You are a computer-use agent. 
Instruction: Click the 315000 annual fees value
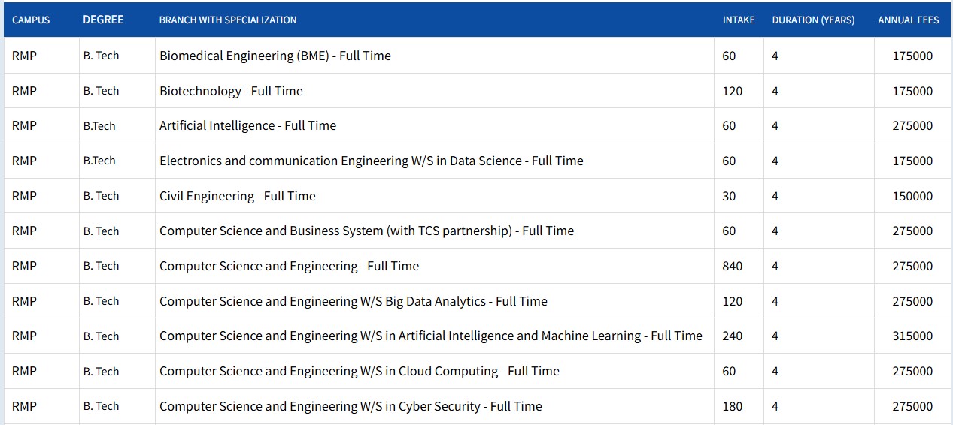click(x=912, y=336)
